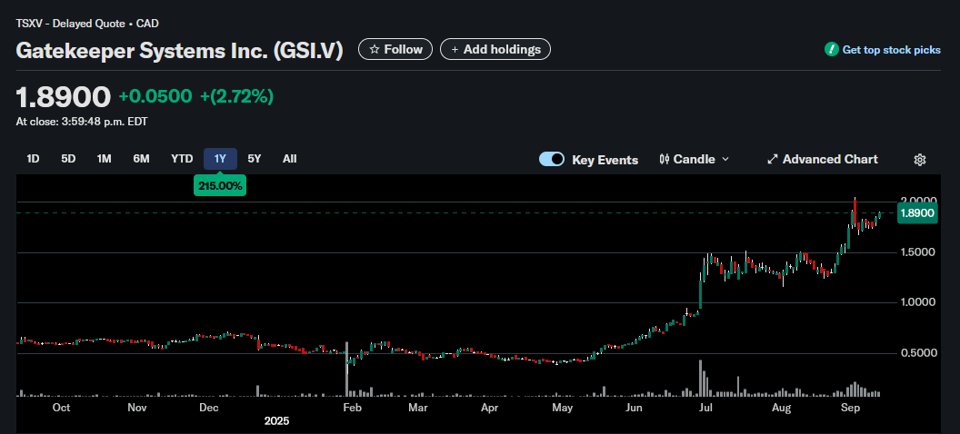960x434 pixels.
Task: Open the Advanced Chart view
Action: tap(822, 159)
